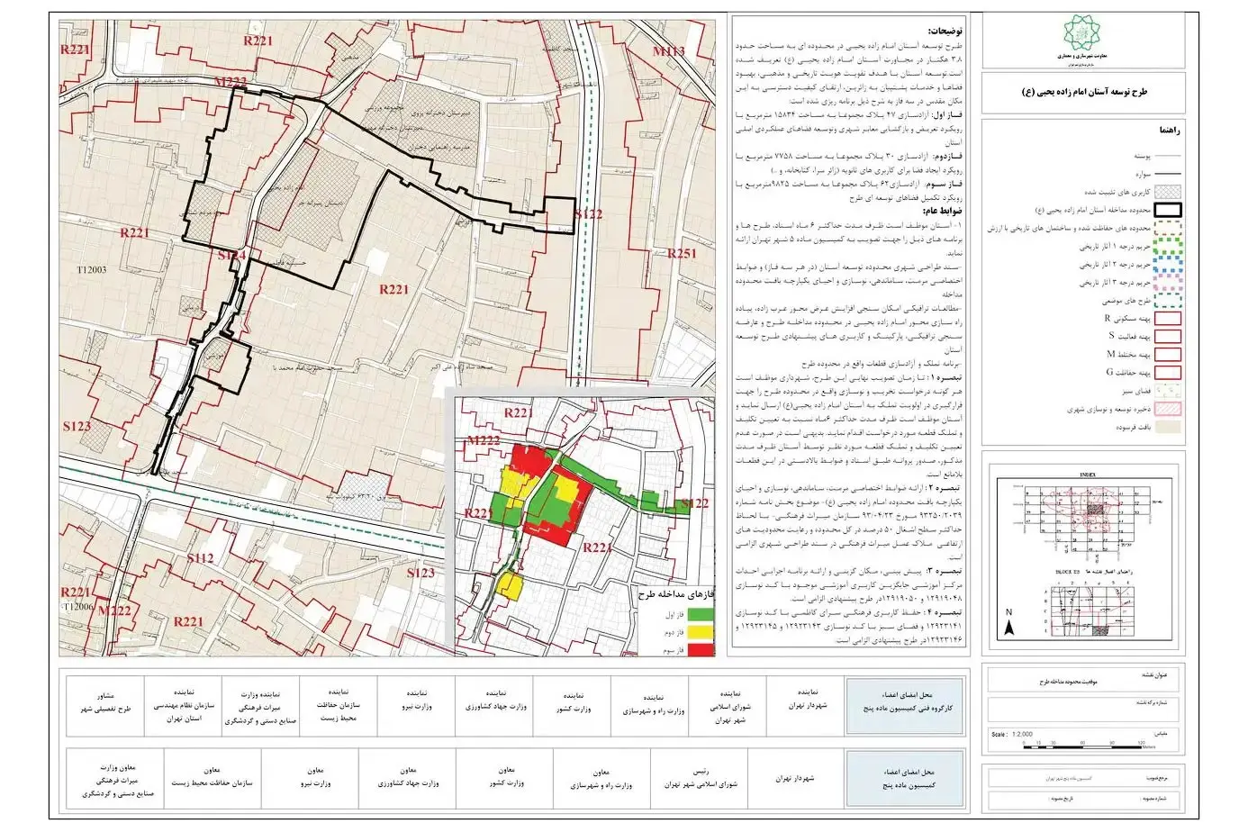This screenshot has width=1248, height=832.
Task: Click the 'پهنه مختلط M' legend box
Action: [x=1166, y=354]
